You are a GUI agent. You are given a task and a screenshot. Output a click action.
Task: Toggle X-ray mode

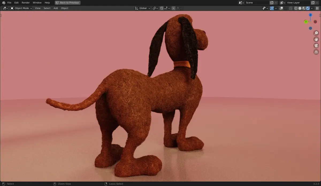(291, 8)
